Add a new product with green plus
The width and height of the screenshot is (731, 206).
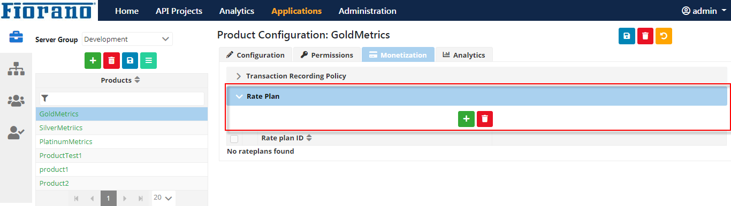93,61
